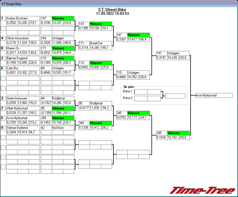Screen dimensions: 238x197
Task: Select speed value 94,7
Action: 34,132
